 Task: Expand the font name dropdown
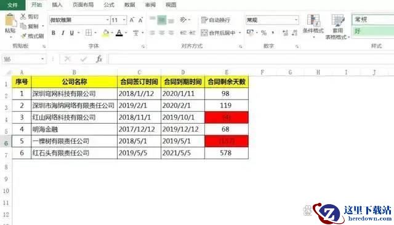[x=107, y=20]
